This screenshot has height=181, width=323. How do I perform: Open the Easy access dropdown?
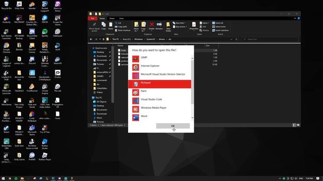tap(180, 27)
